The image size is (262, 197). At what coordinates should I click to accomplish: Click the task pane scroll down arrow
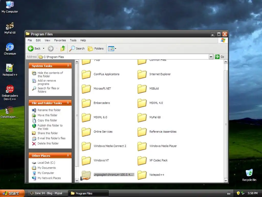click(x=77, y=180)
